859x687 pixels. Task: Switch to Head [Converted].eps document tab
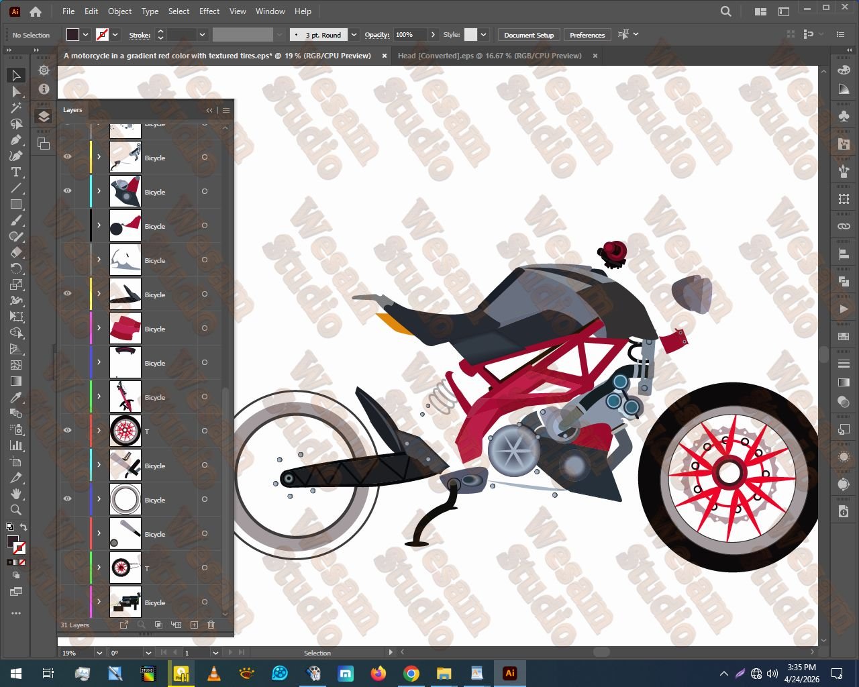point(489,56)
